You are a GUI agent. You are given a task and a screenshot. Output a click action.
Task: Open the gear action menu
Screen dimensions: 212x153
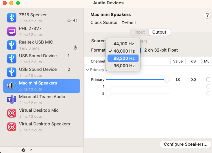tap(23, 150)
